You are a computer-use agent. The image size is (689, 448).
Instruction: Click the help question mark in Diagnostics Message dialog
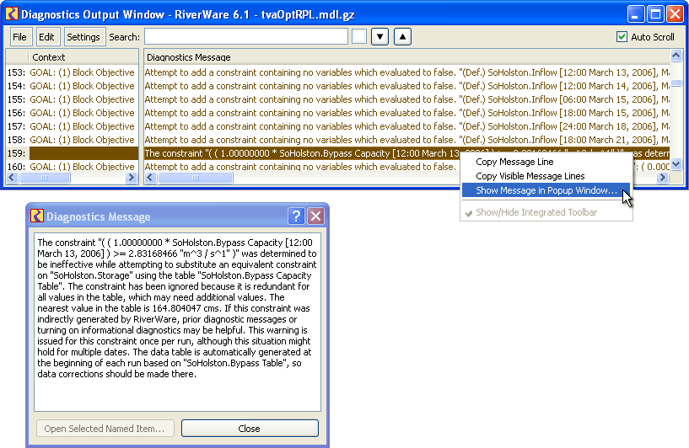296,216
